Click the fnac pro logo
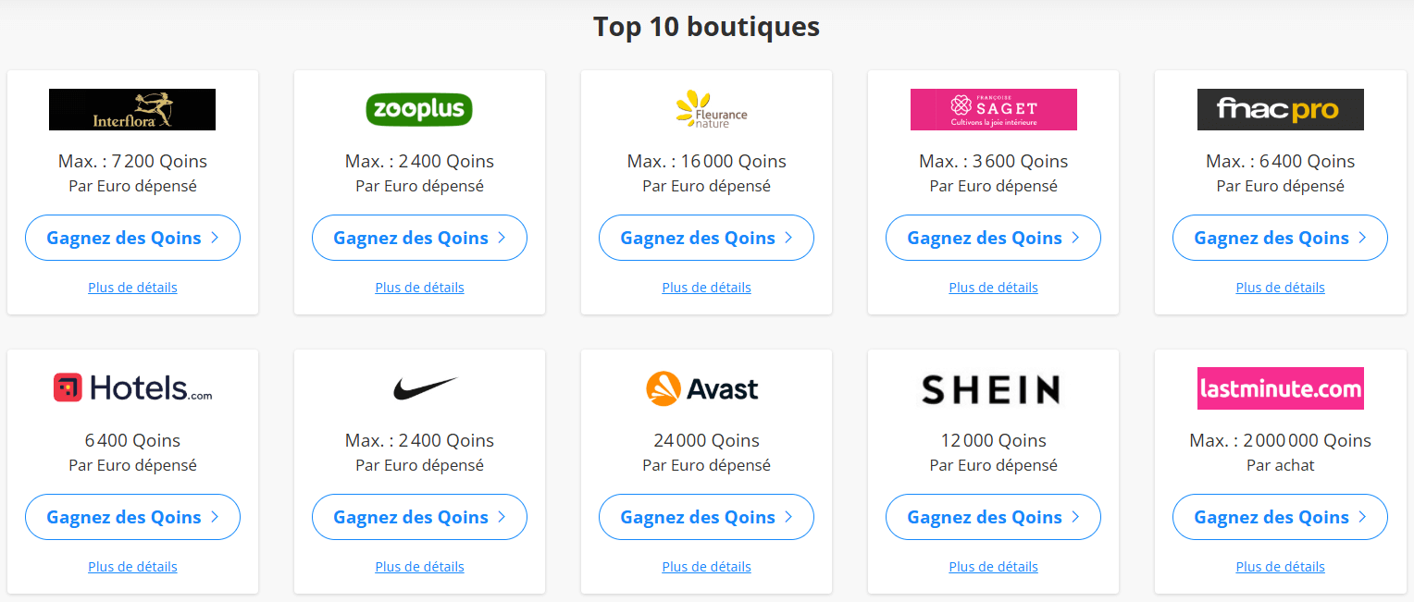 1280,109
